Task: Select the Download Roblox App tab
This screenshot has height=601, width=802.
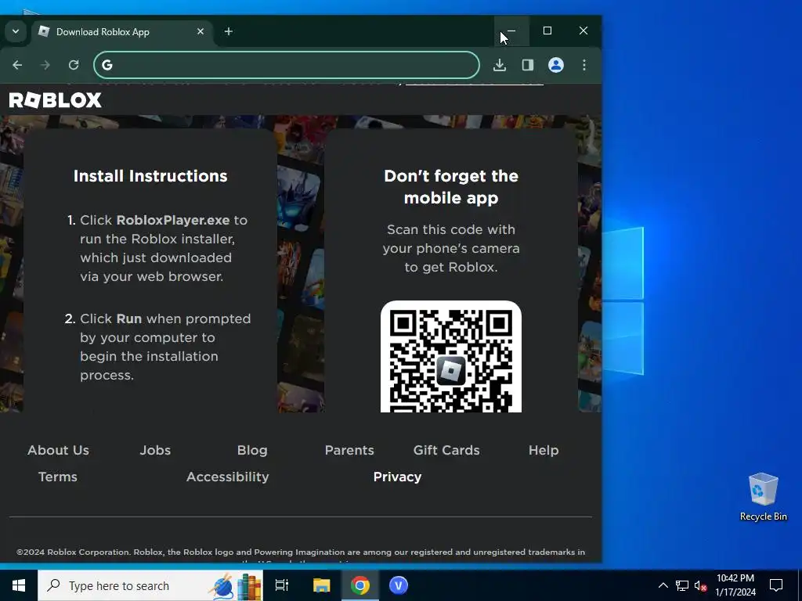Action: click(123, 31)
